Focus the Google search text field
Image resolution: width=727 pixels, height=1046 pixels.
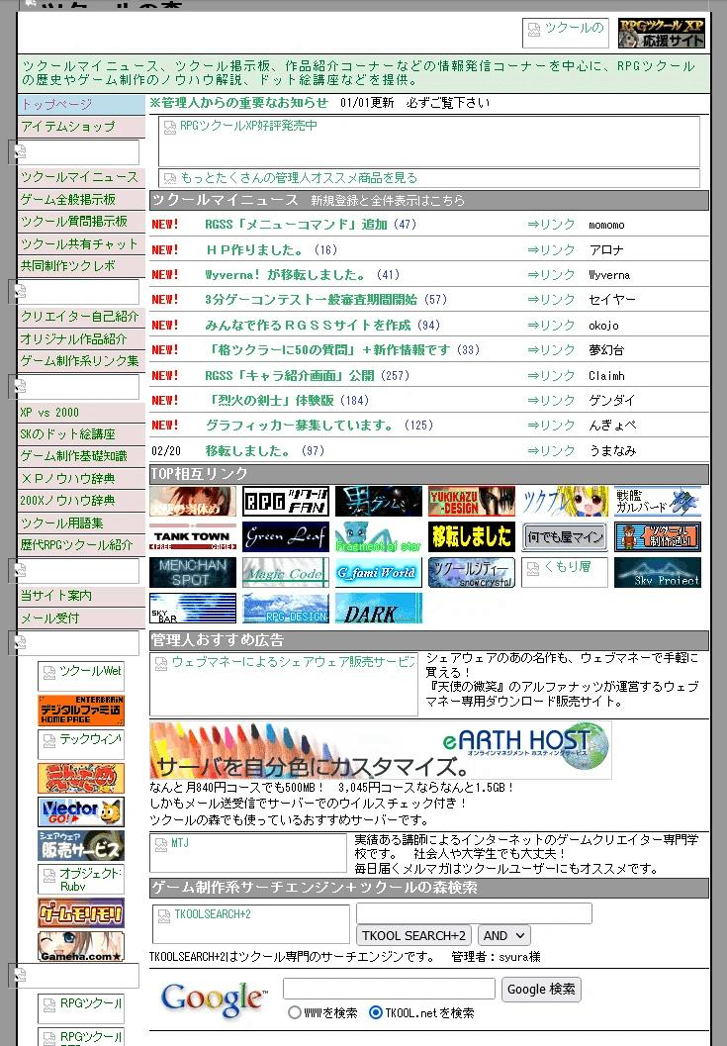(x=389, y=989)
